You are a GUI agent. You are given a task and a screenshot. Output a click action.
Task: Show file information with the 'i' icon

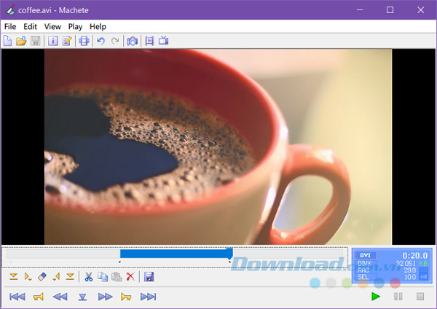pyautogui.click(x=53, y=41)
